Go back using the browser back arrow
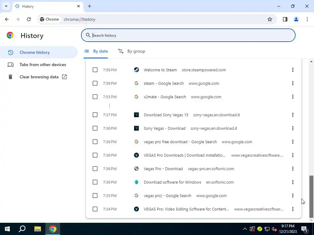Screen dimensions: 314x235 (7, 19)
